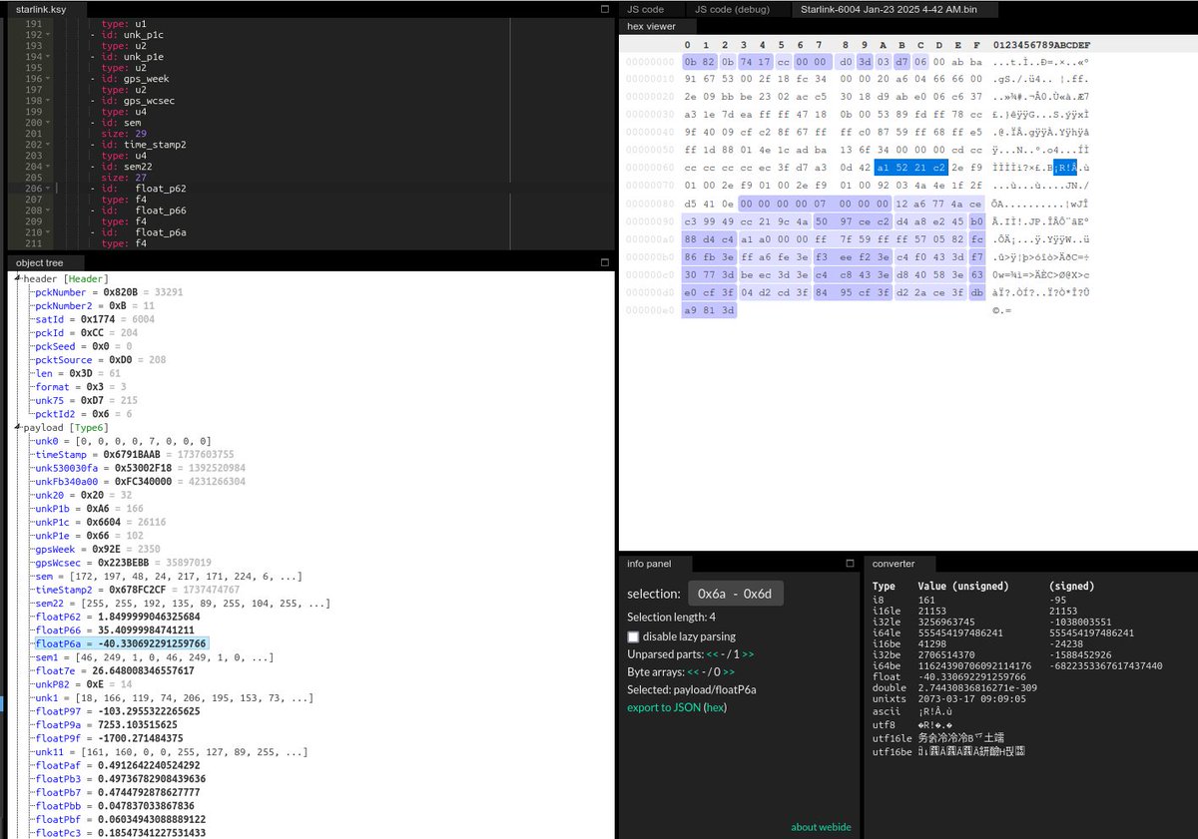This screenshot has height=839, width=1198.
Task: Click the maximize icon on the object tree panel
Action: [x=605, y=262]
